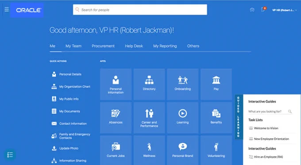Click the My Organization Chart icon
Image resolution: width=301 pixels, height=165 pixels.
[x=54, y=87]
